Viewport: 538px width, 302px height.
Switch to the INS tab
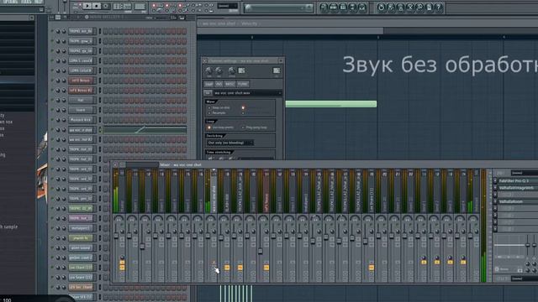click(x=219, y=84)
